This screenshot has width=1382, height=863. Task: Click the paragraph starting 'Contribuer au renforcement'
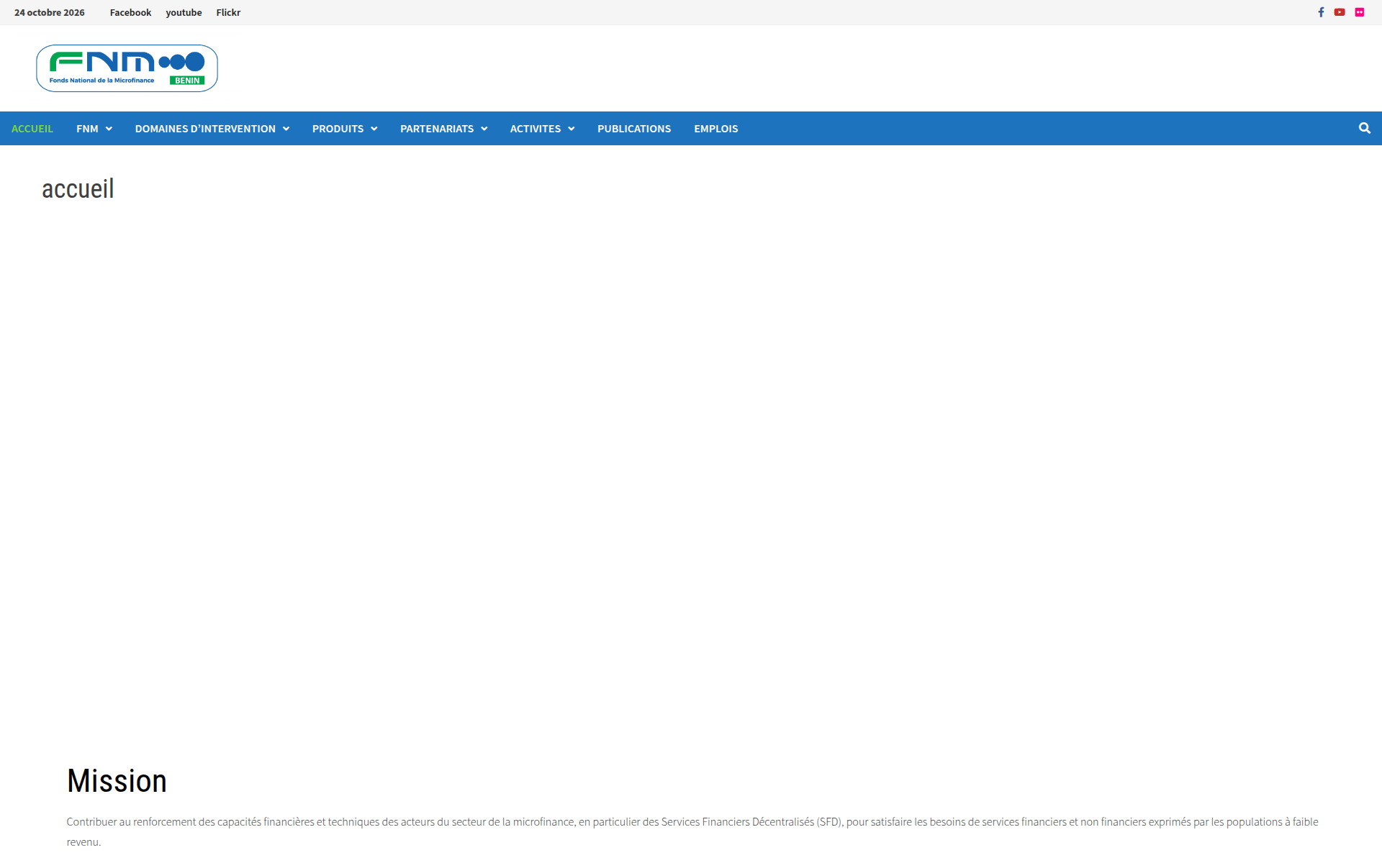click(692, 831)
